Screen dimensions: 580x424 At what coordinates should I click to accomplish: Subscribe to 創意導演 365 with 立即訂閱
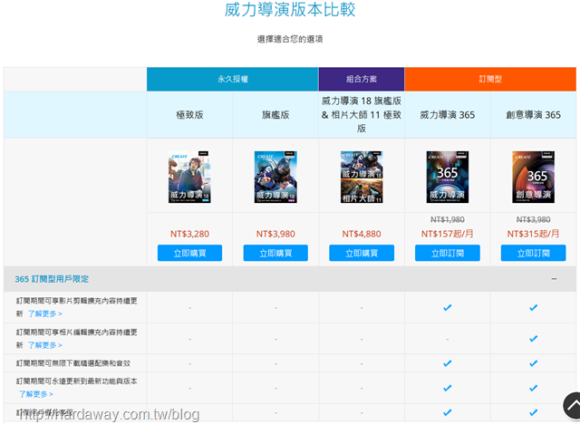(533, 253)
